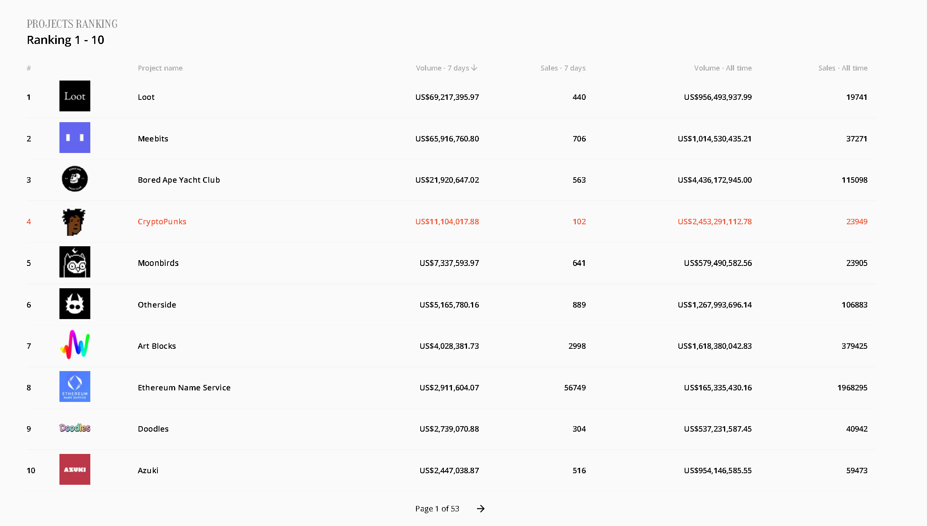Open the Meebits project logo
This screenshot has height=526, width=927.
74,138
